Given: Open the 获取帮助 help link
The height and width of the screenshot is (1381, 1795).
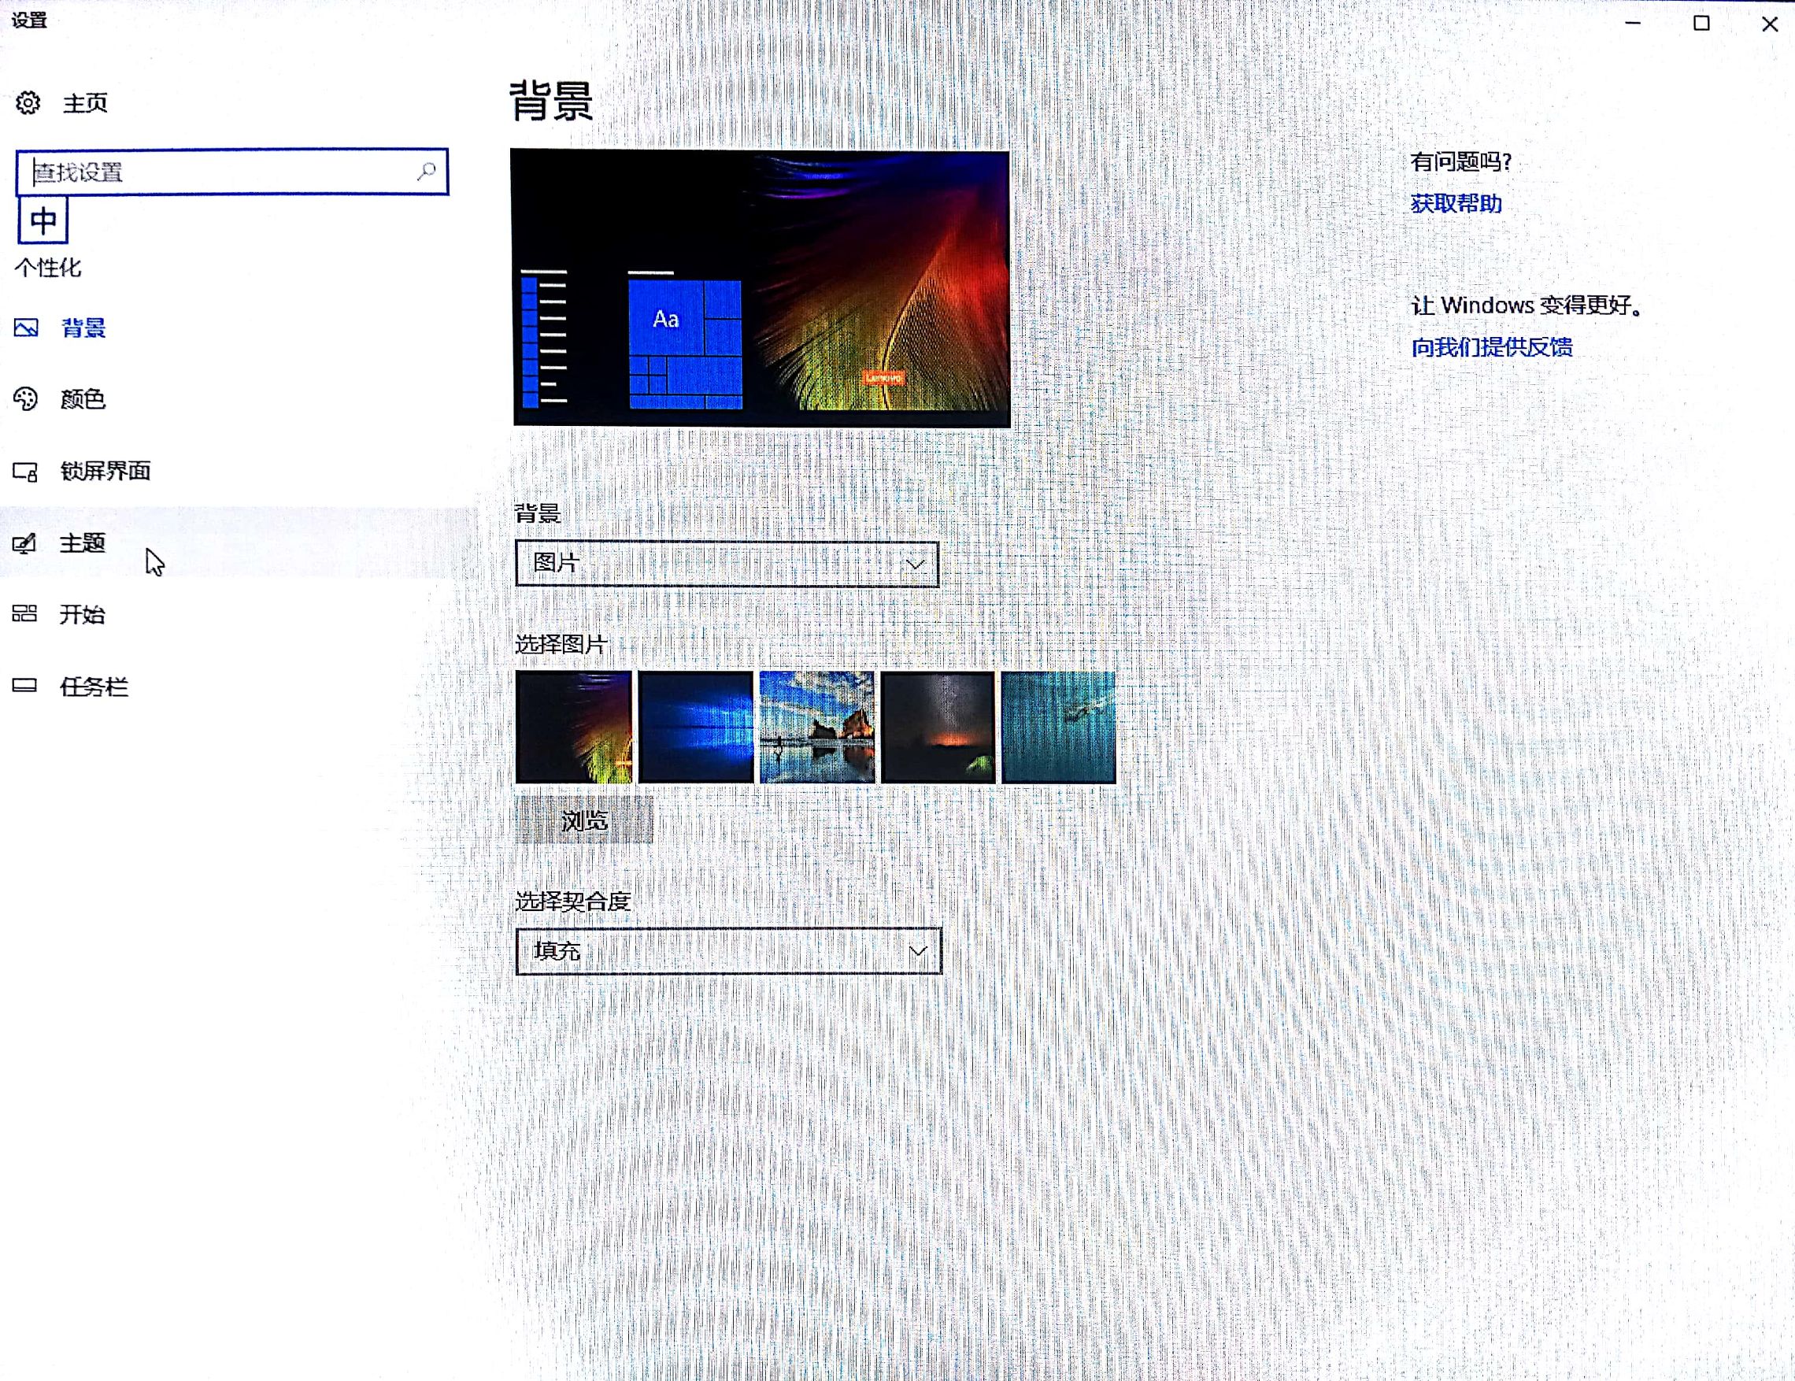Looking at the screenshot, I should (1456, 205).
